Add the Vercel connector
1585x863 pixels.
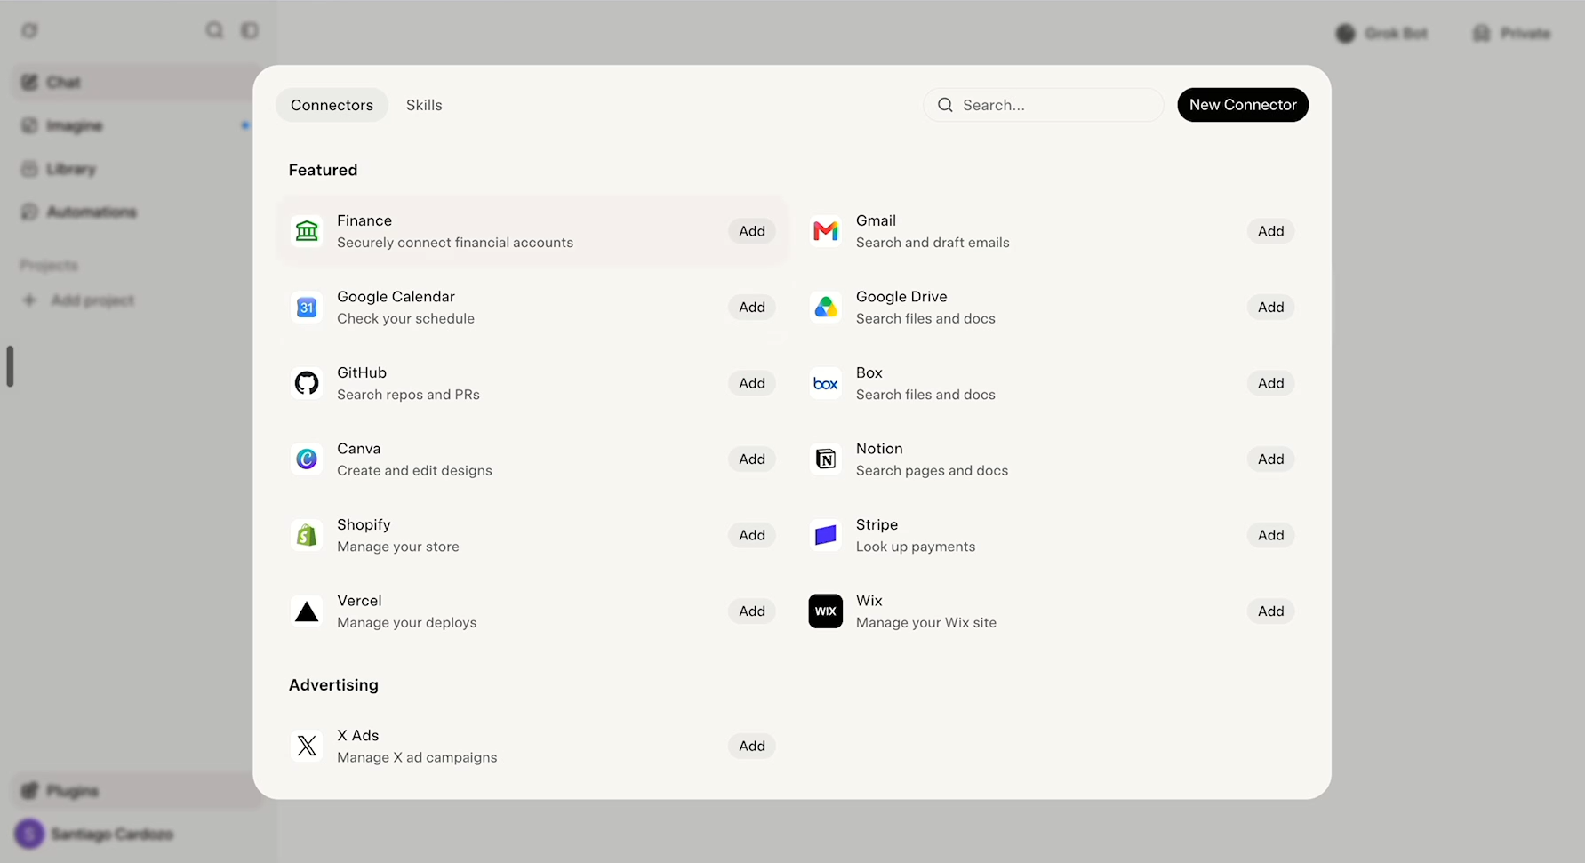[x=752, y=611]
